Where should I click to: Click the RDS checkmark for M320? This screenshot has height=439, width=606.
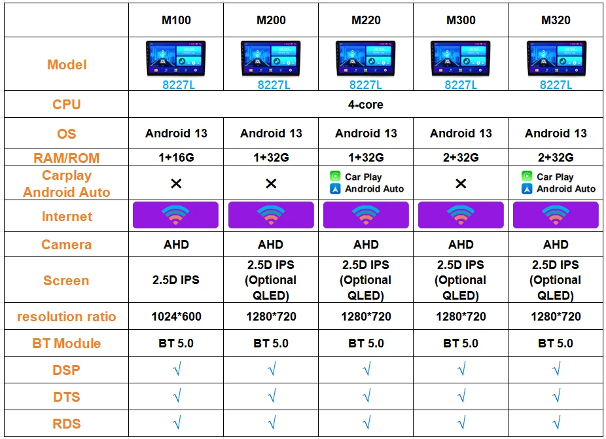[556, 423]
